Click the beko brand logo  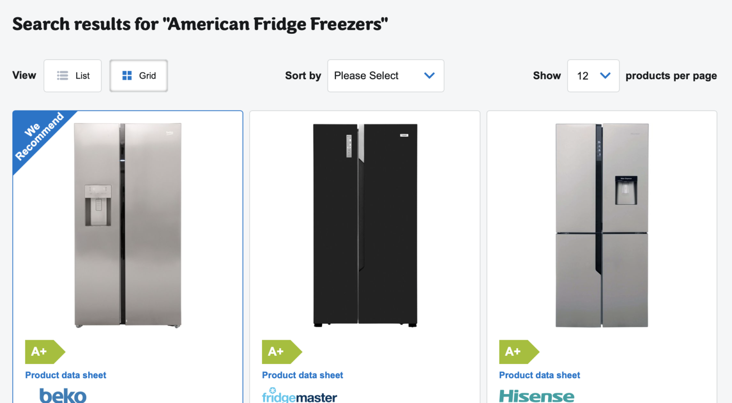tap(62, 395)
